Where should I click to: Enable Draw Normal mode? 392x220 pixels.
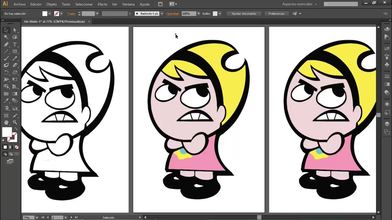point(5,154)
